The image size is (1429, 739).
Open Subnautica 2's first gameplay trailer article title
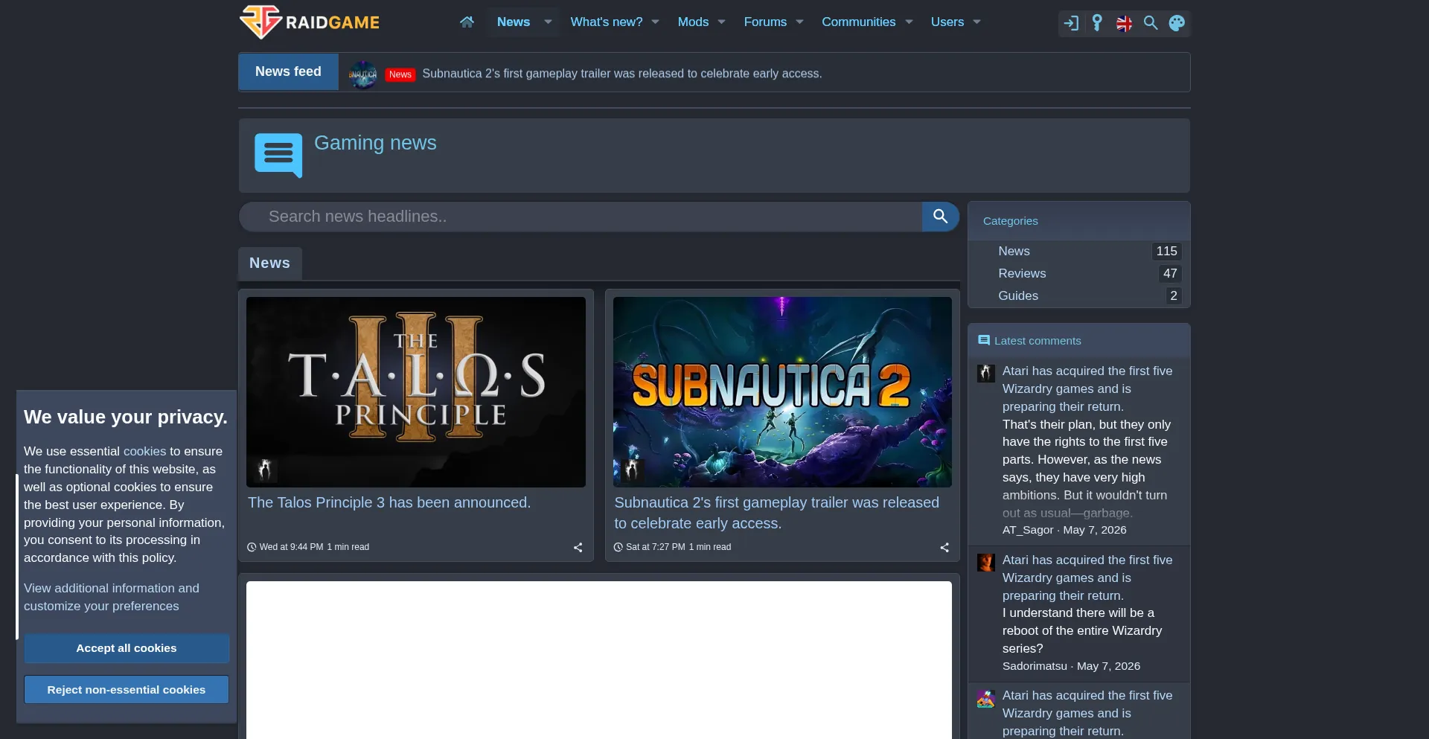point(776,513)
